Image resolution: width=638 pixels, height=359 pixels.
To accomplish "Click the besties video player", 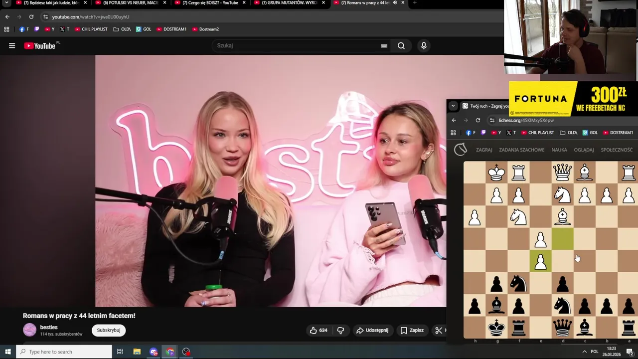I will [271, 181].
